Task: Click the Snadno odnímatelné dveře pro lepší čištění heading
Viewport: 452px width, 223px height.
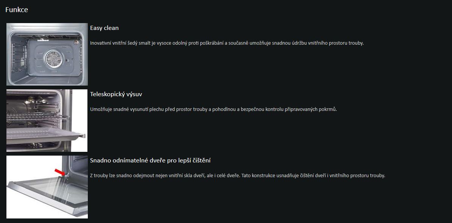Action: click(x=150, y=161)
